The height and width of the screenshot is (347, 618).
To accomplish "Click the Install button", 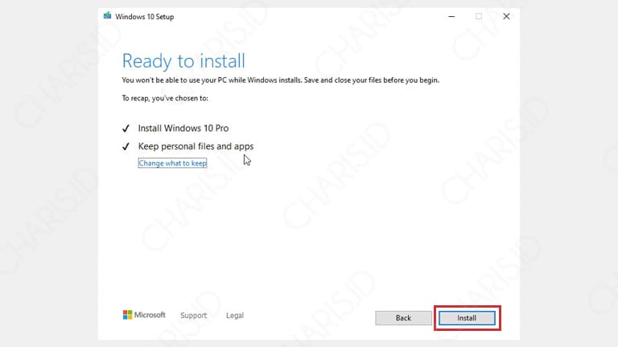I will (x=467, y=318).
